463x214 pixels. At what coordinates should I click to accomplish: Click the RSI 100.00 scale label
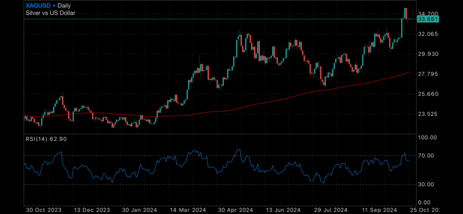click(428, 138)
